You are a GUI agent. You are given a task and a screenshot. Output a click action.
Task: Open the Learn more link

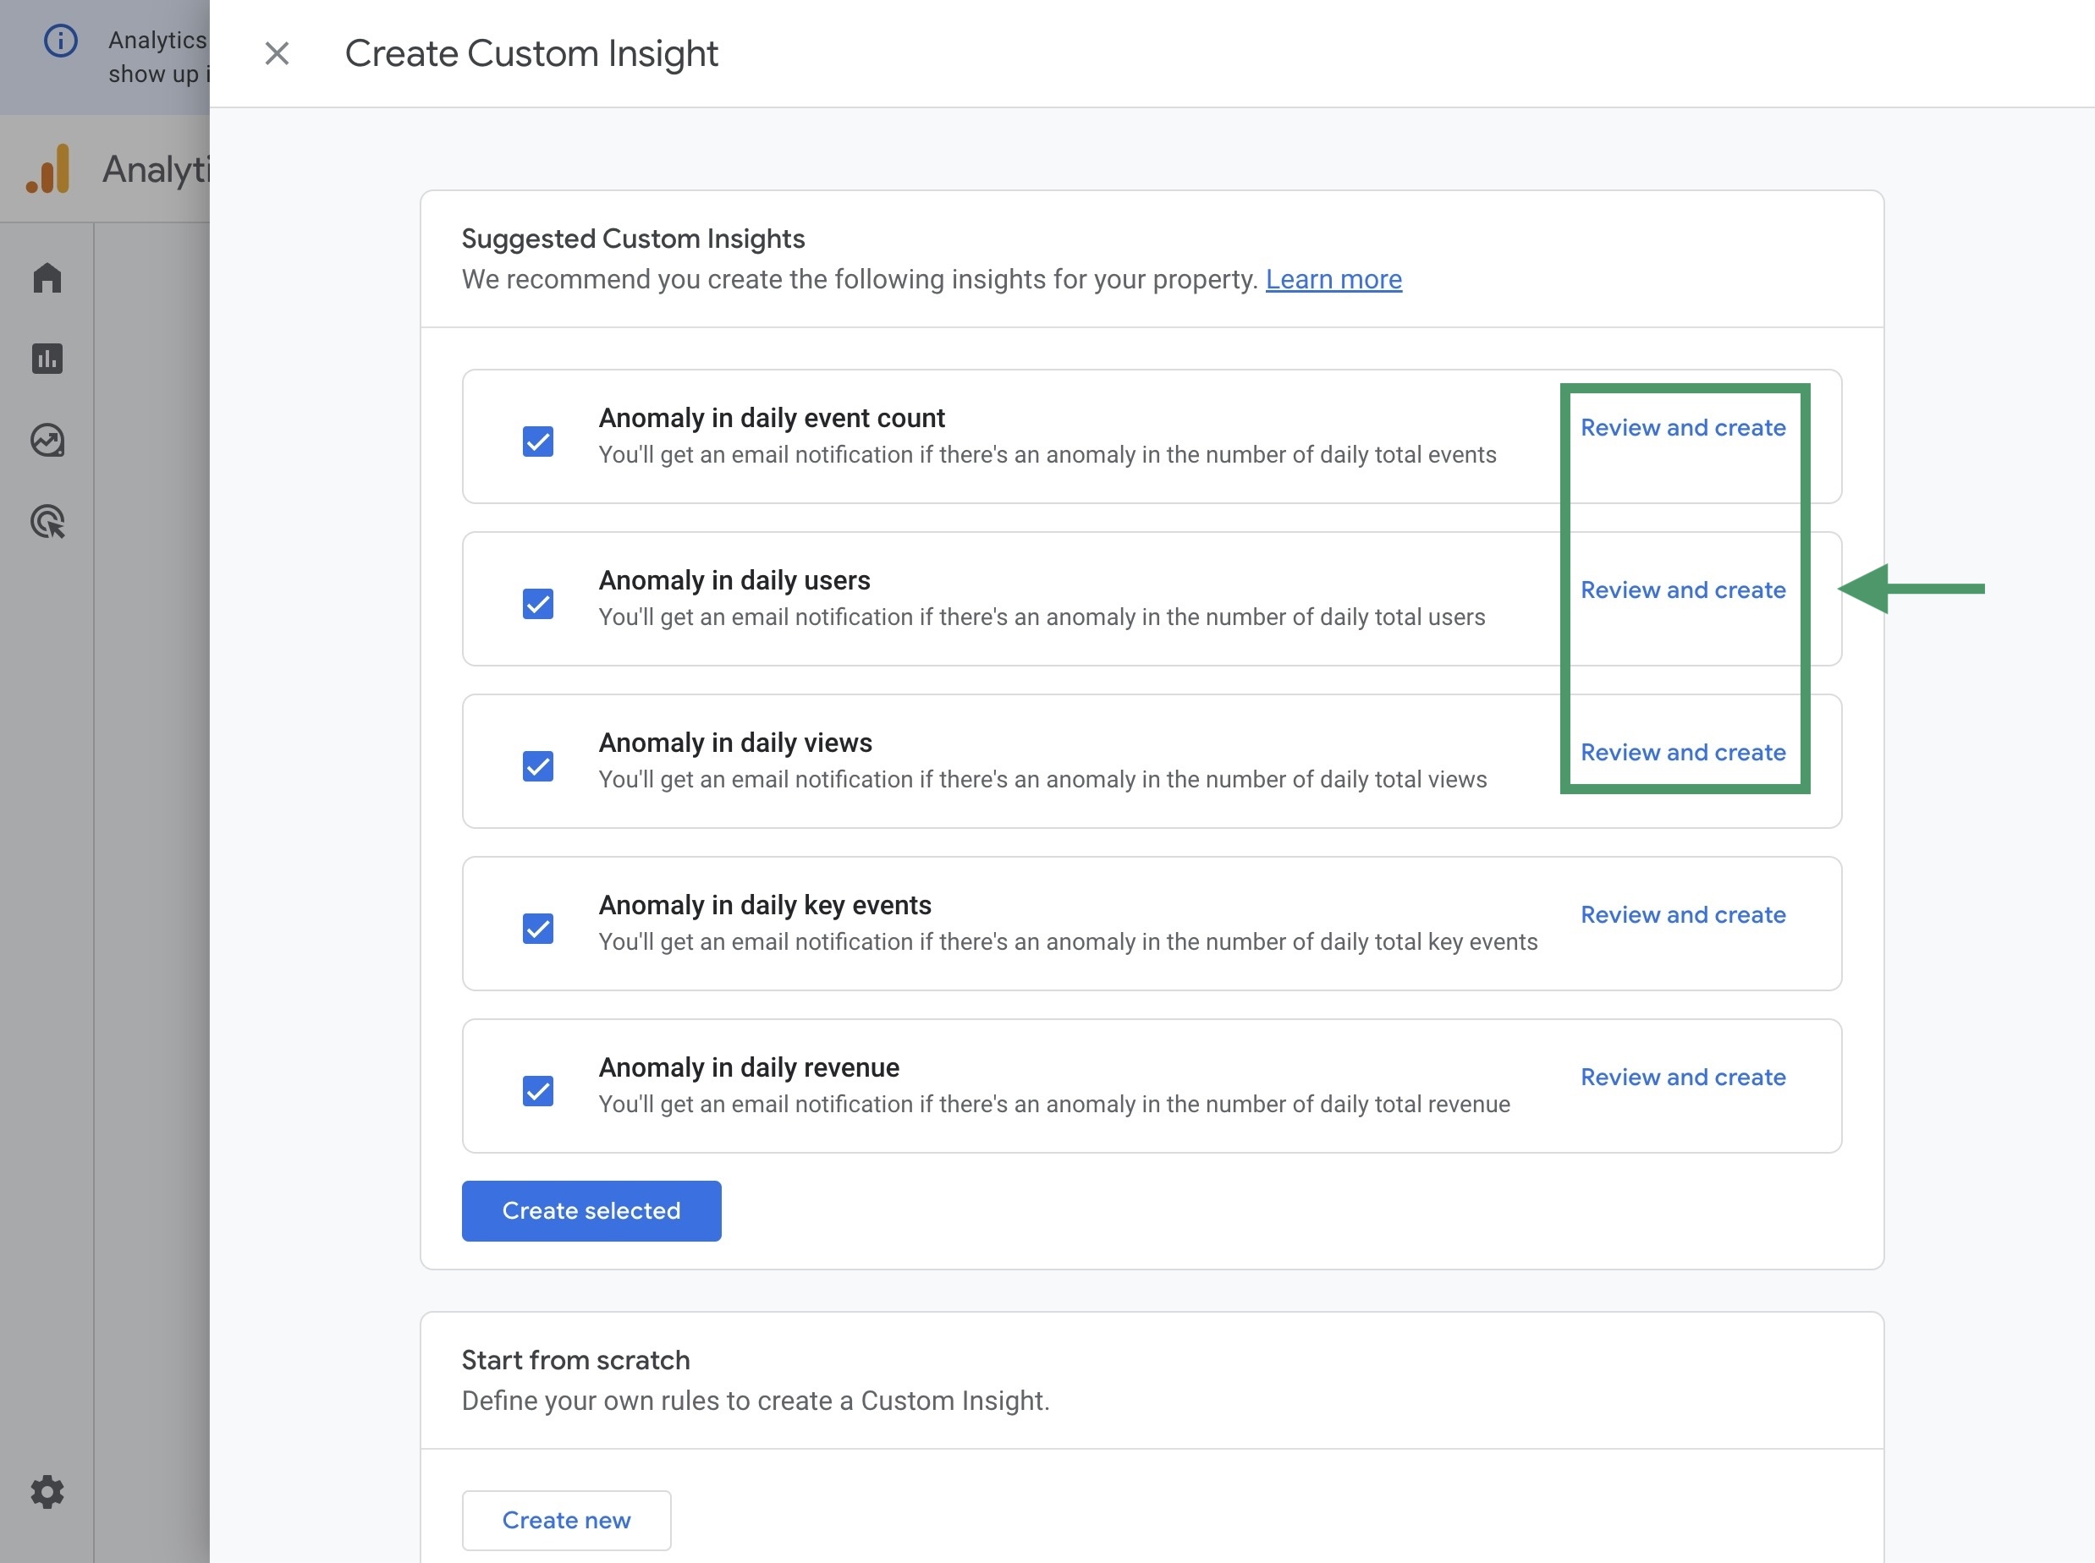[1333, 279]
